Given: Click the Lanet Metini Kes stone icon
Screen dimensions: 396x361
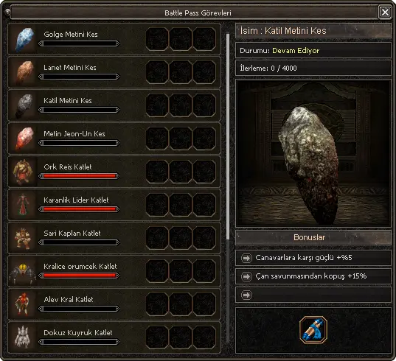Looking at the screenshot, I should click(x=24, y=72).
